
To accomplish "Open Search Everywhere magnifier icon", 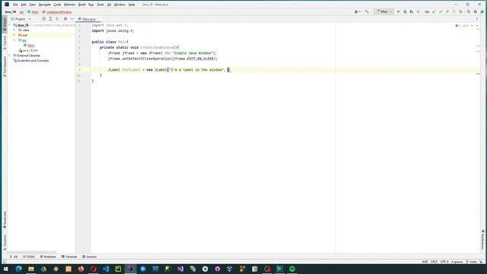I will coord(469,12).
